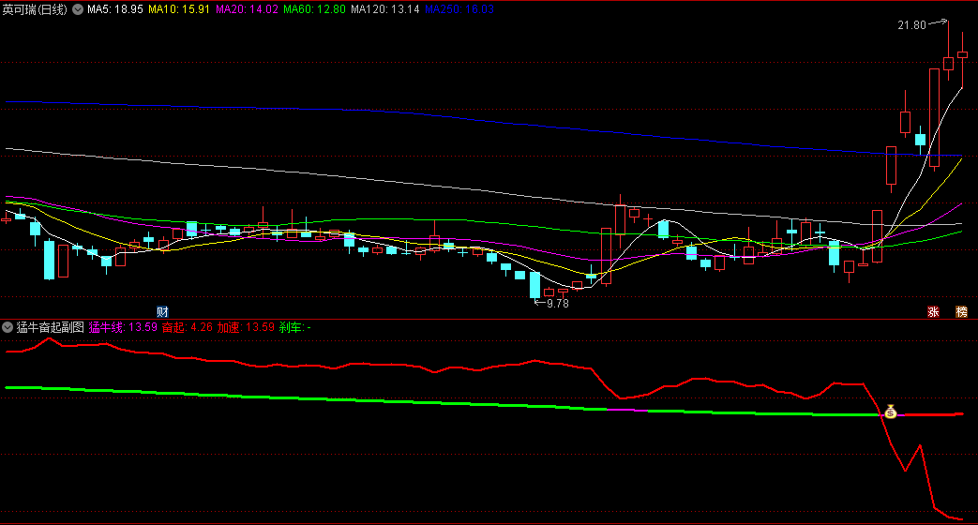Click the MA20: 14.02 label
The image size is (978, 525).
tap(247, 9)
